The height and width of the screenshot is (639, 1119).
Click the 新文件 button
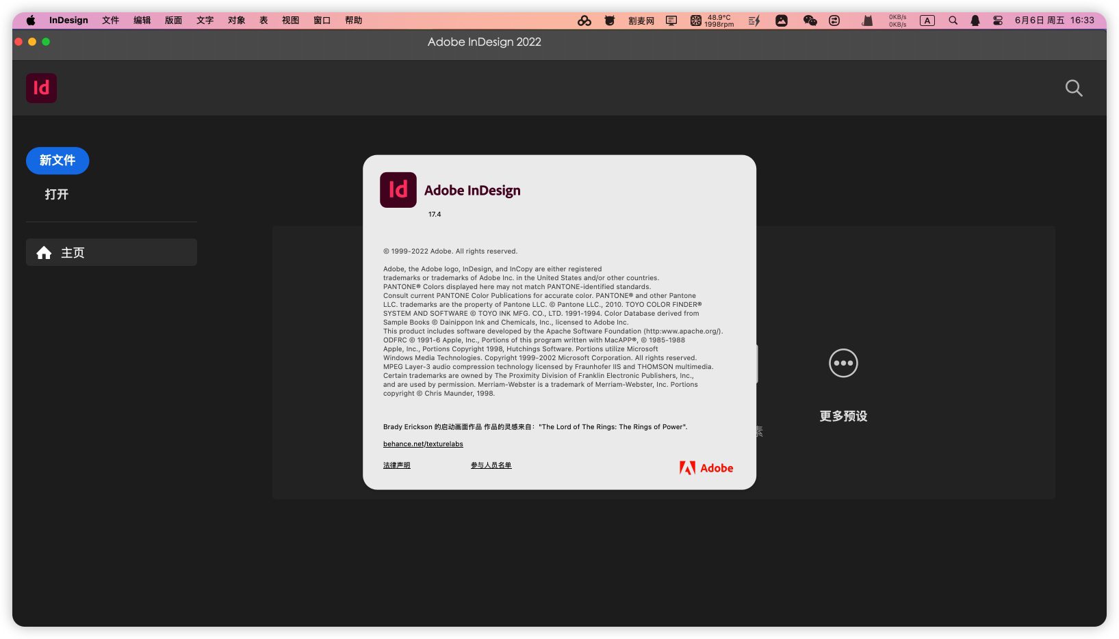57,161
